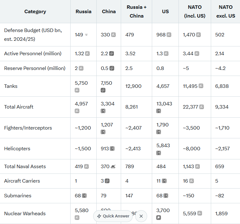Open citation icon under Russia's 5,750 tanks
The height and width of the screenshot is (224, 240).
tap(77, 90)
